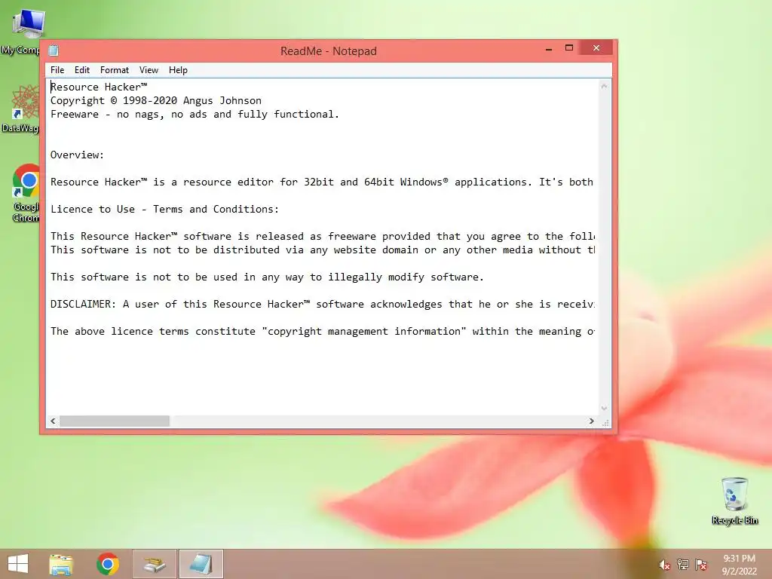Click the taskbar clock showing 9:31 PM

pyautogui.click(x=739, y=565)
